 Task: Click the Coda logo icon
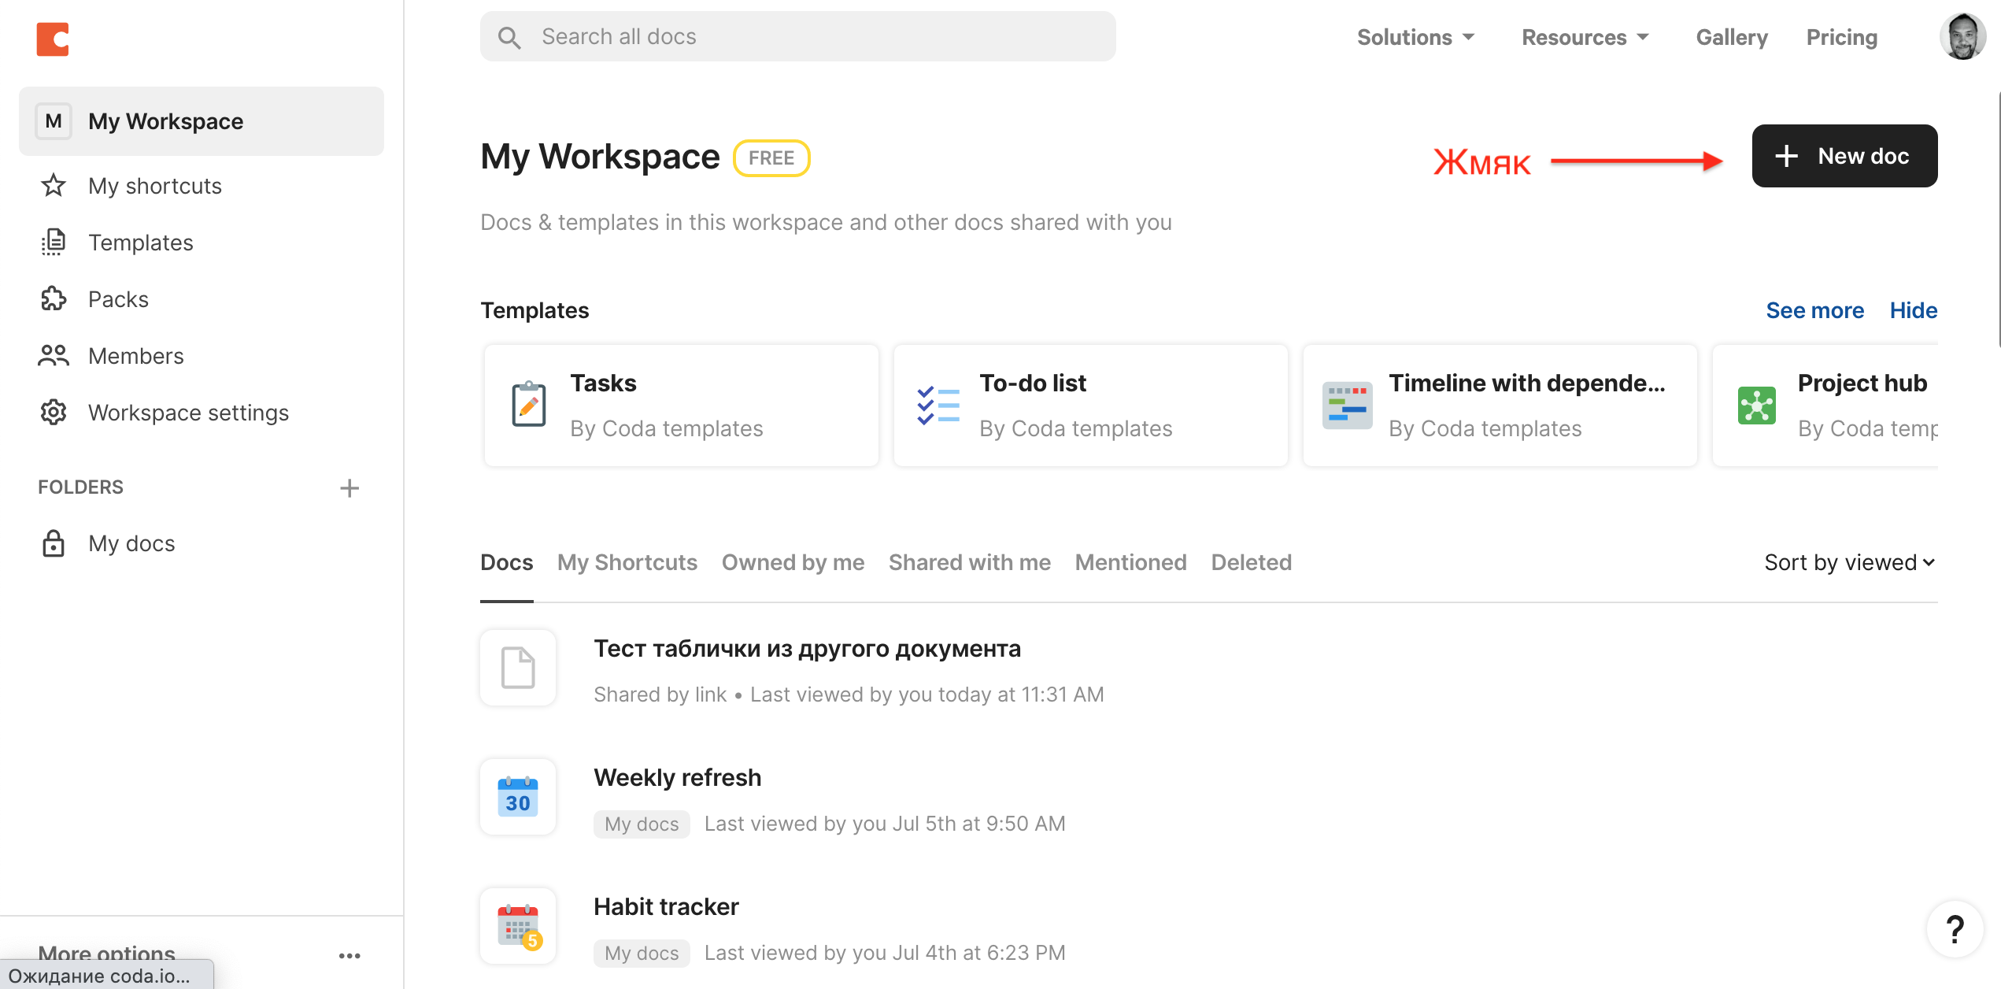click(53, 39)
